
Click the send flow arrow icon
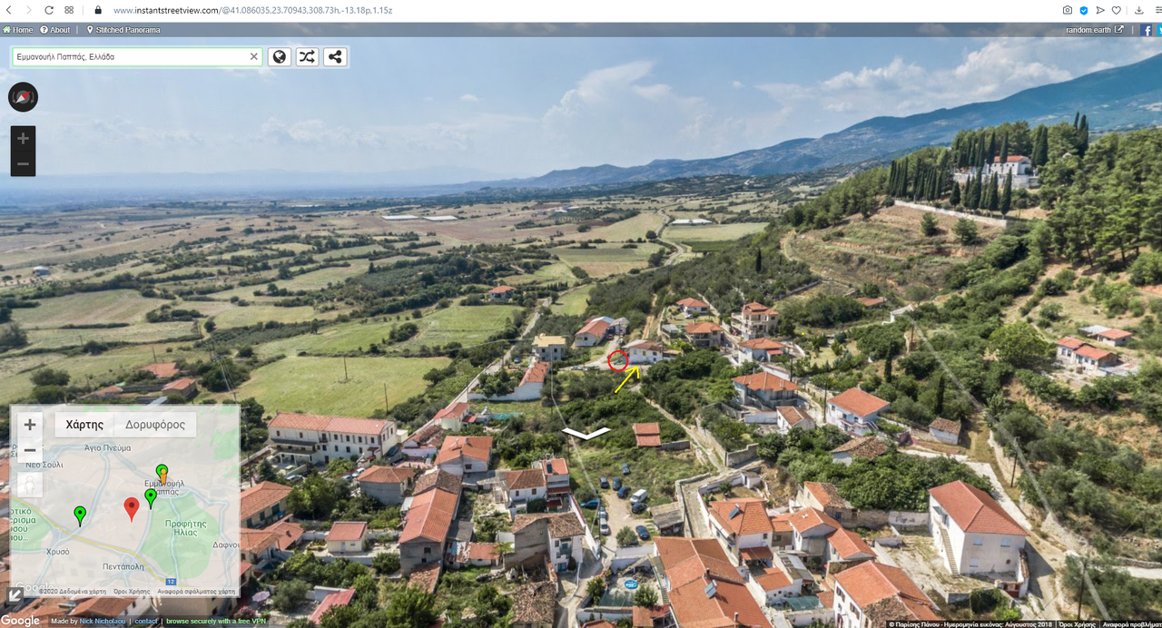(1100, 10)
